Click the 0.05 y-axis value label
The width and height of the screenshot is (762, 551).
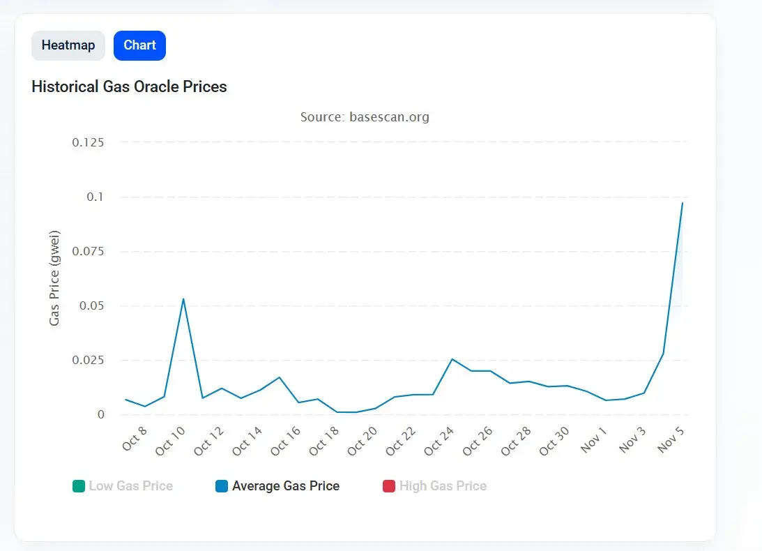pos(91,305)
